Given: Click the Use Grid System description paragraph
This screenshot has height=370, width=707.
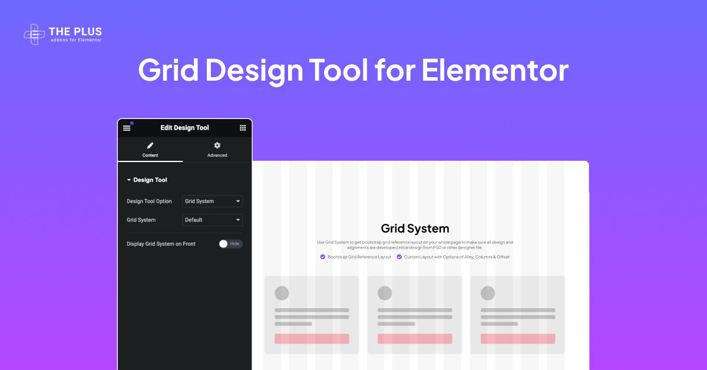Looking at the screenshot, I should point(415,245).
